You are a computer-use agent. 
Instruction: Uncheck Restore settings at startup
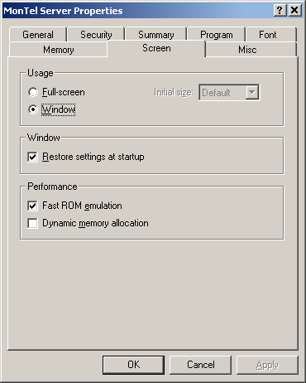click(32, 157)
